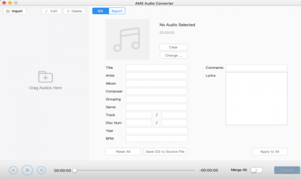
Task: Click Save ID3 to Source File
Action: [x=165, y=151]
